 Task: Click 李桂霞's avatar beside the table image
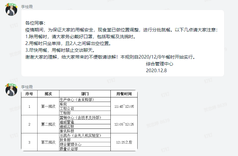click(x=11, y=90)
